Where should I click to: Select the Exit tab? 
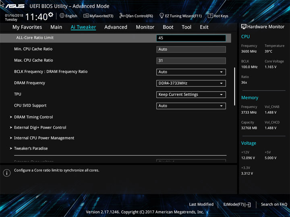pyautogui.click(x=204, y=27)
